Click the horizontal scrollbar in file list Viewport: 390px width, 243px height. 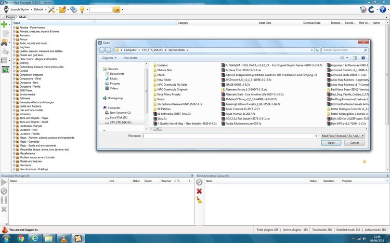pos(158,129)
